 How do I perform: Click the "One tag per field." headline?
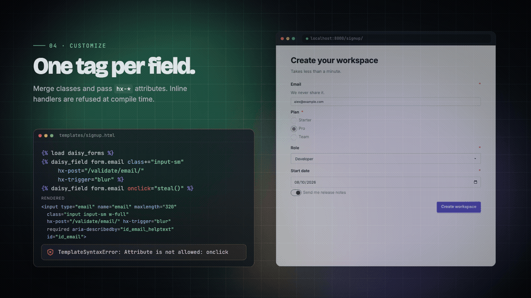[x=114, y=66]
